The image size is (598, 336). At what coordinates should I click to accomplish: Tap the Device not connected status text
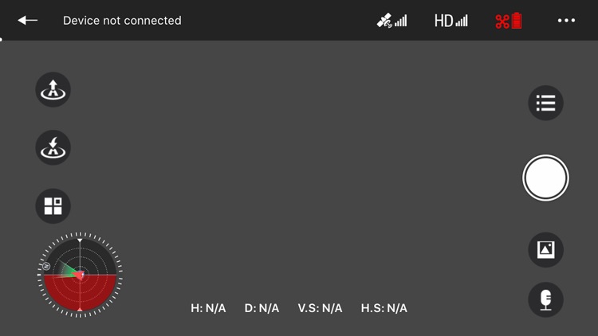(x=122, y=21)
